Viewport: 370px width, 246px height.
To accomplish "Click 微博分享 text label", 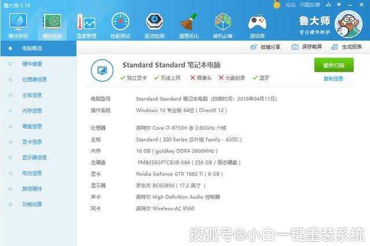I will [x=270, y=47].
